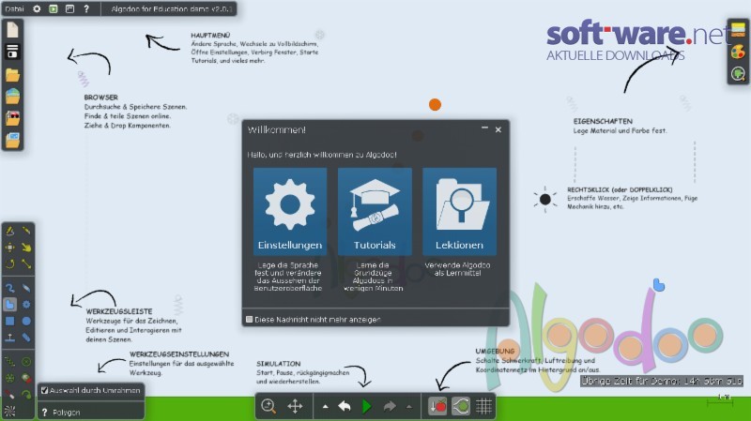The height and width of the screenshot is (421, 751).
Task: Select the Plane tool
Action: click(9, 338)
